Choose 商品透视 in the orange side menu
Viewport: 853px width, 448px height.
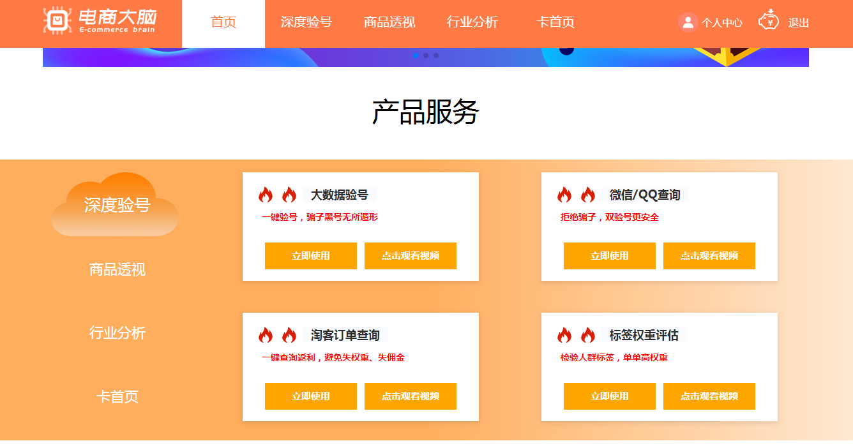click(x=117, y=269)
